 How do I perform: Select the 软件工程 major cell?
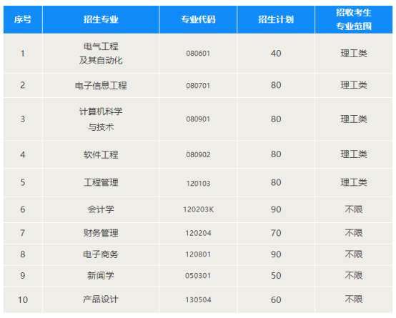click(101, 154)
